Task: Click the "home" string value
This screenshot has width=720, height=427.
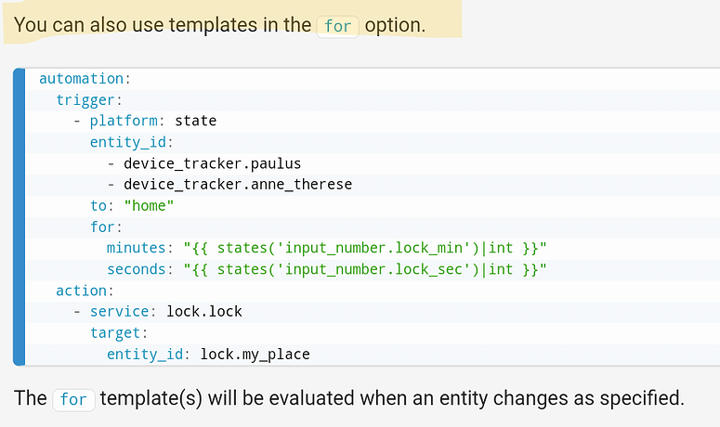Action: coord(149,206)
